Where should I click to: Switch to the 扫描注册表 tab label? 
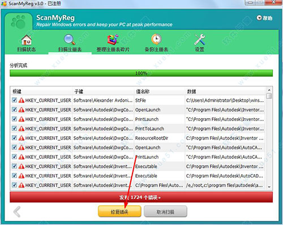pos(70,50)
